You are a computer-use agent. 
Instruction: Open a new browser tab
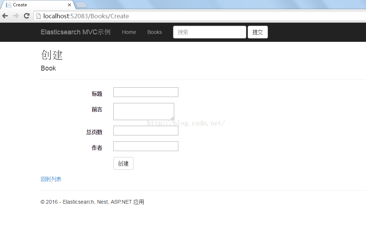81,5
